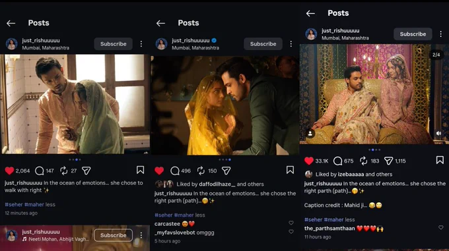The width and height of the screenshot is (449, 251).
Task: Bookmark the post with 33.1K likes
Action: pyautogui.click(x=440, y=160)
